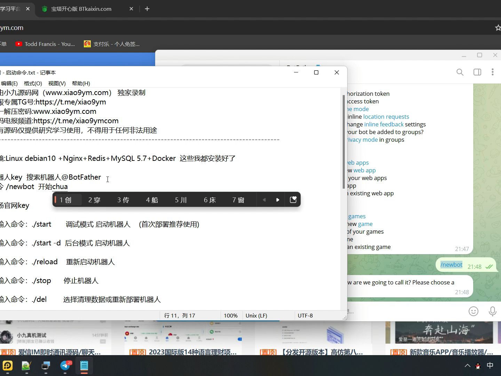The width and height of the screenshot is (501, 376).
Task: Close the first browser tab
Action: (28, 9)
